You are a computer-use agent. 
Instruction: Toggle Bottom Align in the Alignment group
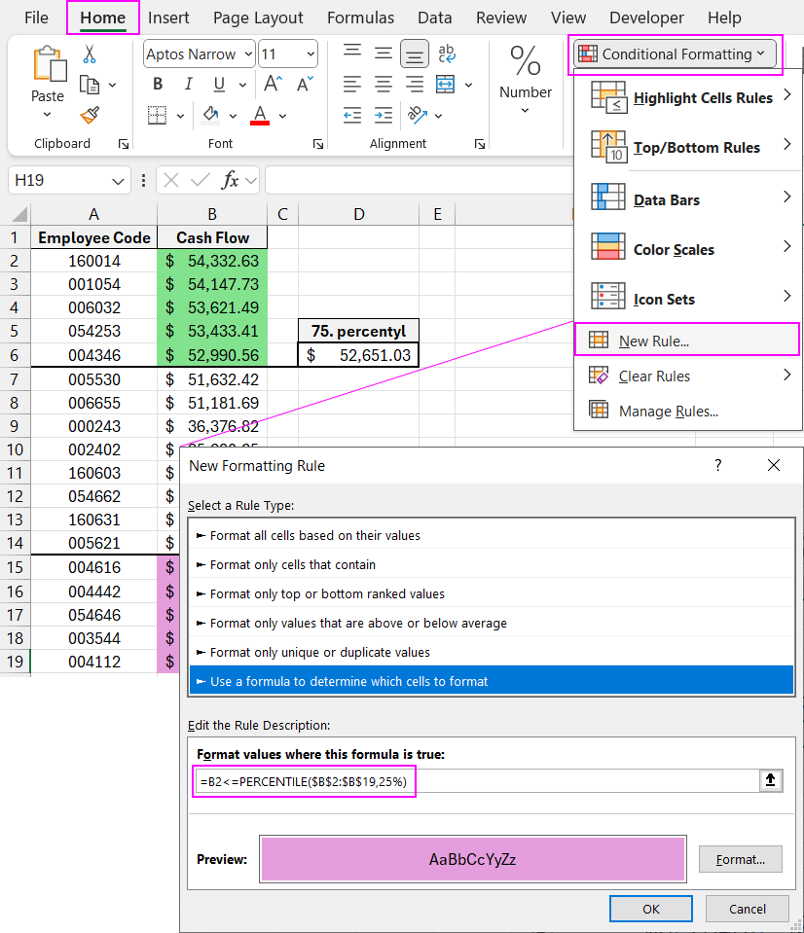415,54
